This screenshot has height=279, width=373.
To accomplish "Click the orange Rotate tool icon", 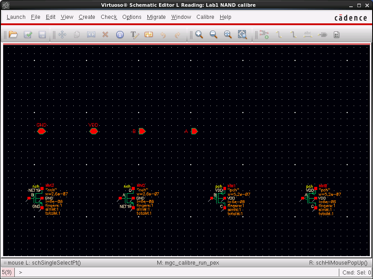I will [149, 35].
